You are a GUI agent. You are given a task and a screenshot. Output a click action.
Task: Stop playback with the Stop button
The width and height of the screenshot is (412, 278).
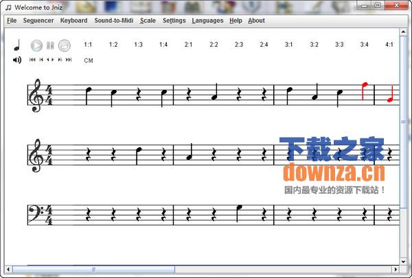(x=65, y=45)
